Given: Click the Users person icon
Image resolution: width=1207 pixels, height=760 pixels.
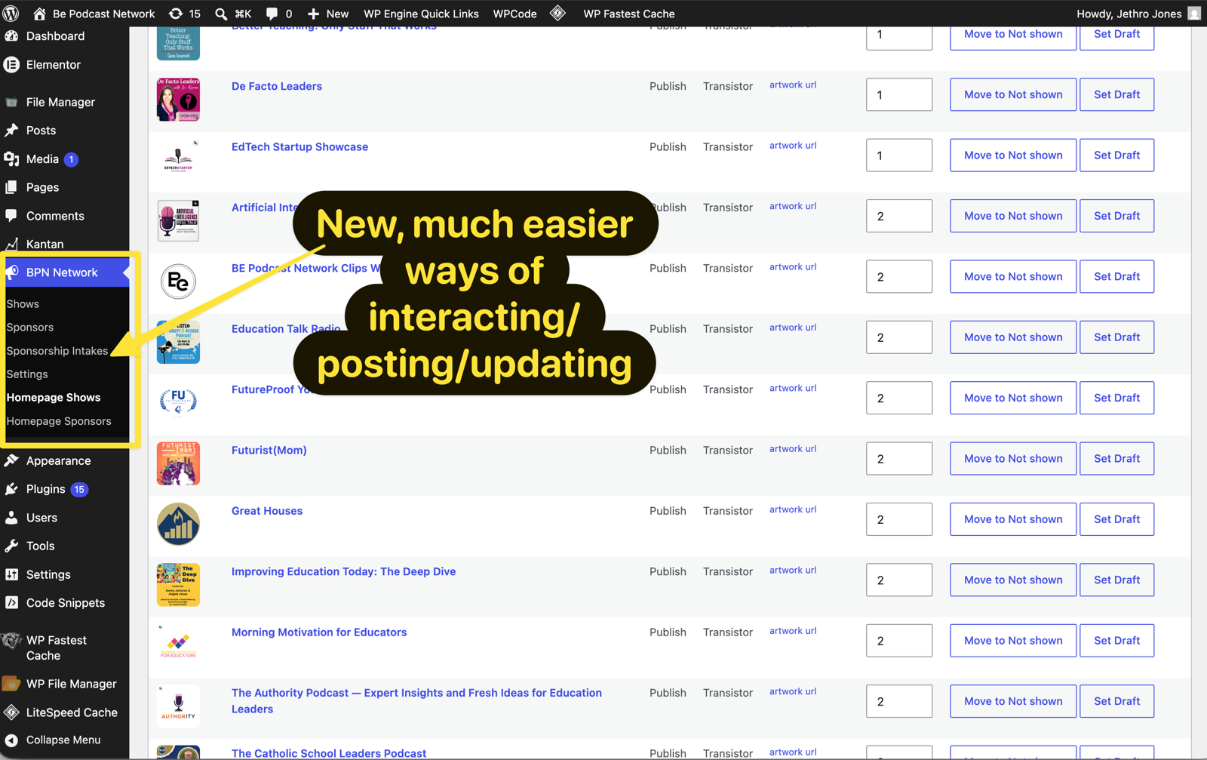Looking at the screenshot, I should [11, 518].
